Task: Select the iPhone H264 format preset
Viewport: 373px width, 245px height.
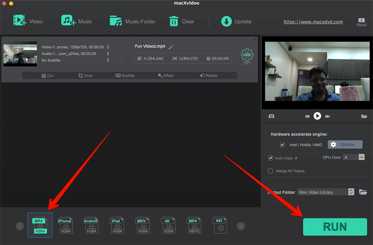Action: click(65, 225)
